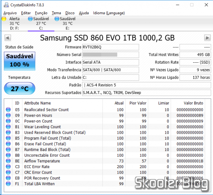Viewport: 213px width, 195px height.
Task: Select the Wear Leveling Count attribute name
Action: tap(43, 127)
